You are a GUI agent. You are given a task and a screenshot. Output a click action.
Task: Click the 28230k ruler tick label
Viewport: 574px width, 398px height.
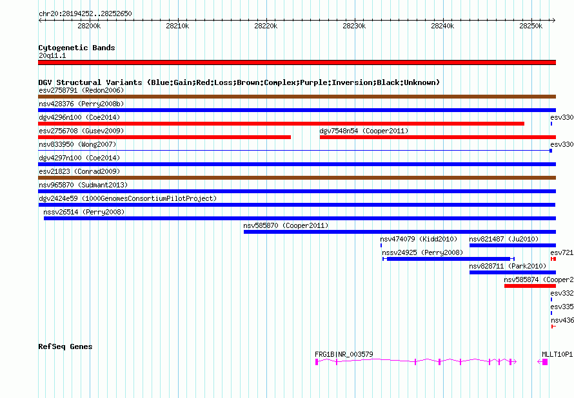pyautogui.click(x=354, y=26)
